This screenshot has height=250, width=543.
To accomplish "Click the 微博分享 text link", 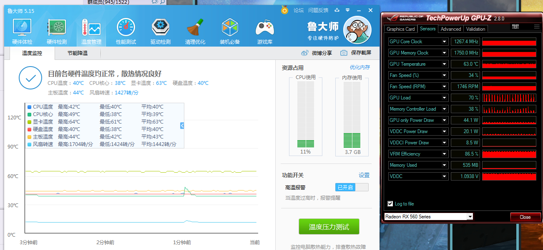I will 322,53.
